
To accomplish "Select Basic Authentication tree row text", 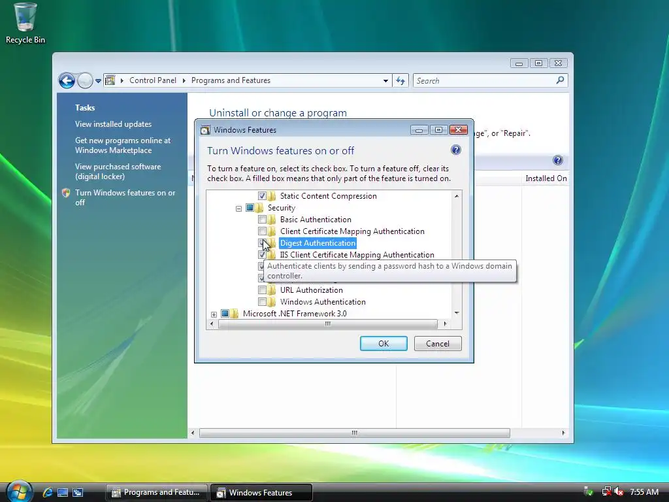I will (x=316, y=220).
